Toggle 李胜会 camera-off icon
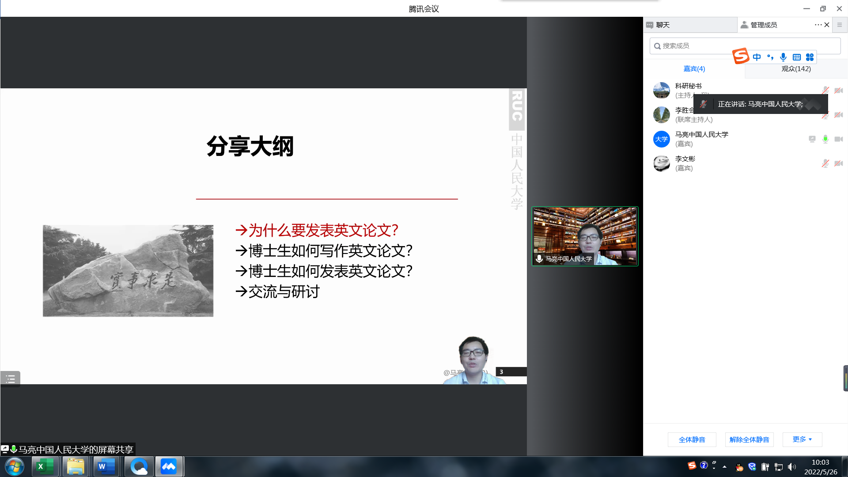 (x=839, y=115)
